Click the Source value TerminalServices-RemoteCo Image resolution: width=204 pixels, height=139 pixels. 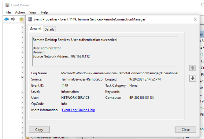pyautogui.click(x=82, y=79)
